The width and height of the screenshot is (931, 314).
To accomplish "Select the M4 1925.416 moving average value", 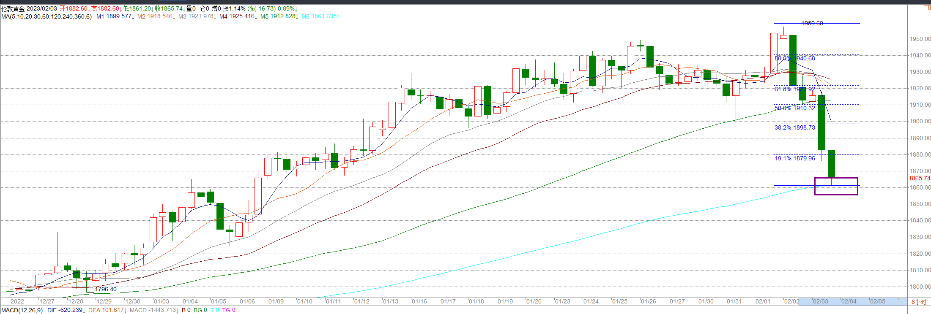I will tap(238, 16).
